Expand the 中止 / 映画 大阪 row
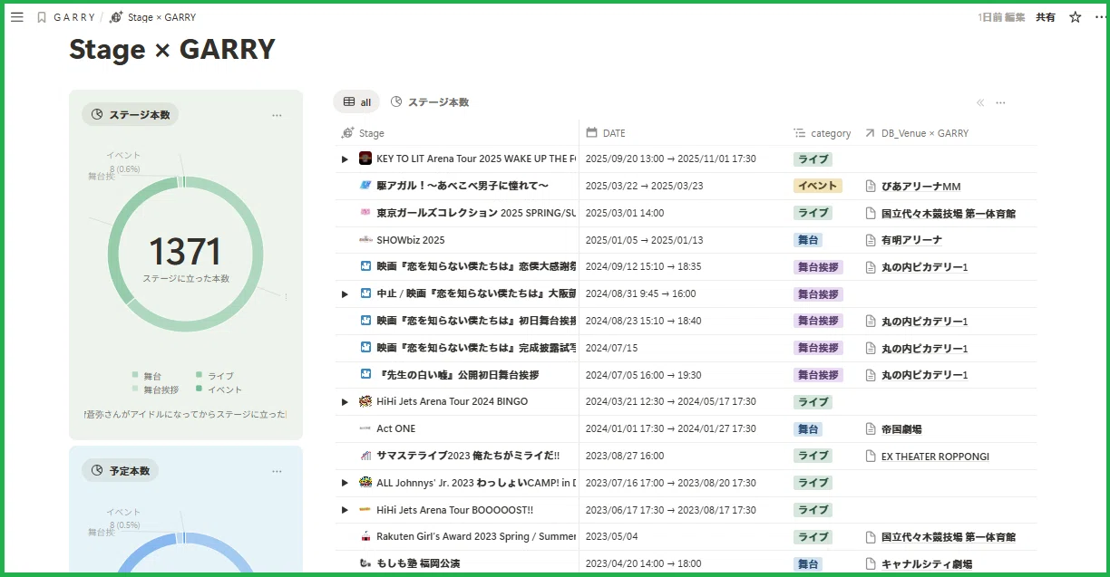Image resolution: width=1110 pixels, height=577 pixels. [x=345, y=294]
